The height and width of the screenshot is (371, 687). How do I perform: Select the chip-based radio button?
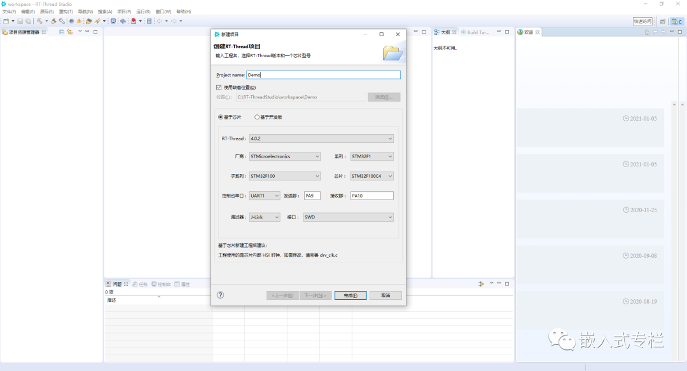[220, 117]
